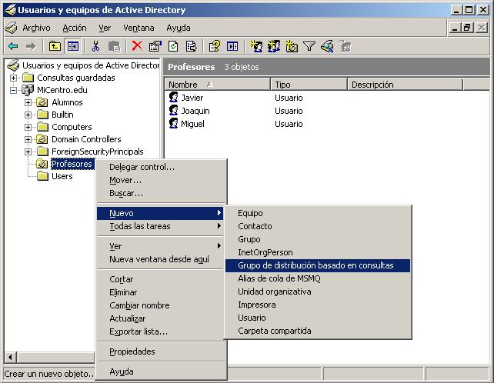494x383 pixels.
Task: Click the Help question mark toolbar icon
Action: pyautogui.click(x=215, y=46)
